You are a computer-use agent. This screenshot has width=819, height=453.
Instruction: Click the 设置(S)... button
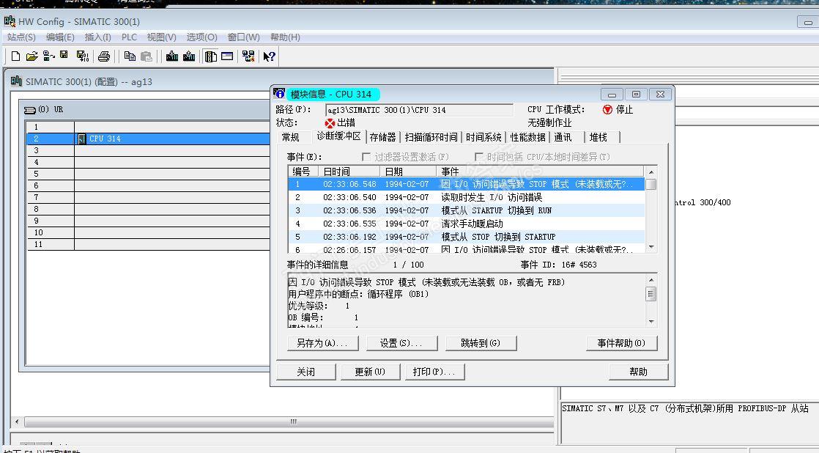pyautogui.click(x=401, y=343)
